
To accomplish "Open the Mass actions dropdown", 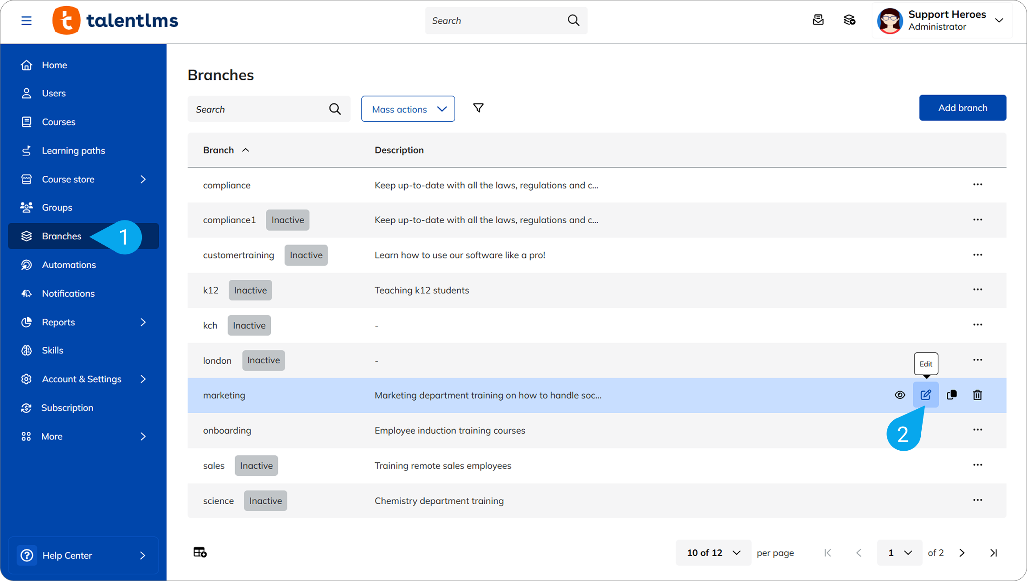I will [x=408, y=109].
